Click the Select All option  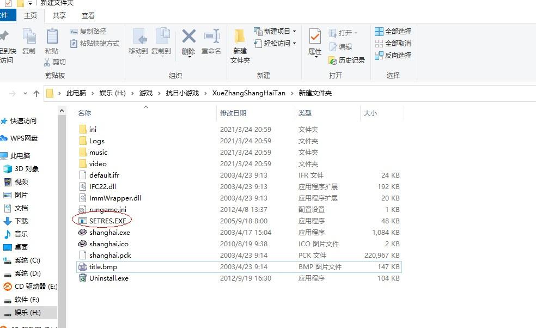point(393,32)
